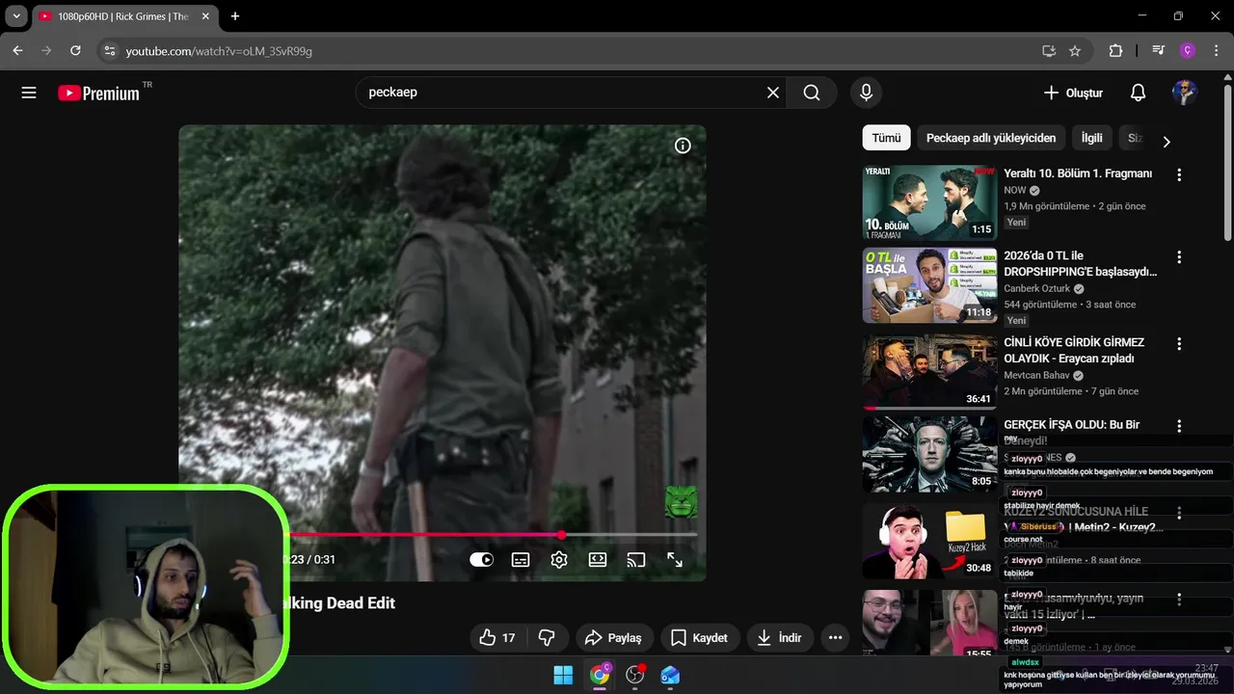The width and height of the screenshot is (1234, 694).
Task: Open the Kuzey2 Hack 30:48 thumbnail
Action: tap(929, 541)
